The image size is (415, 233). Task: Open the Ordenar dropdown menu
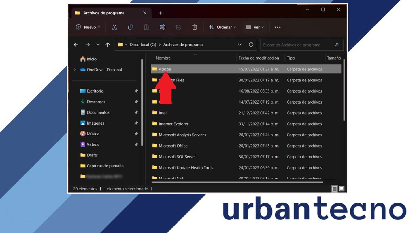point(222,27)
